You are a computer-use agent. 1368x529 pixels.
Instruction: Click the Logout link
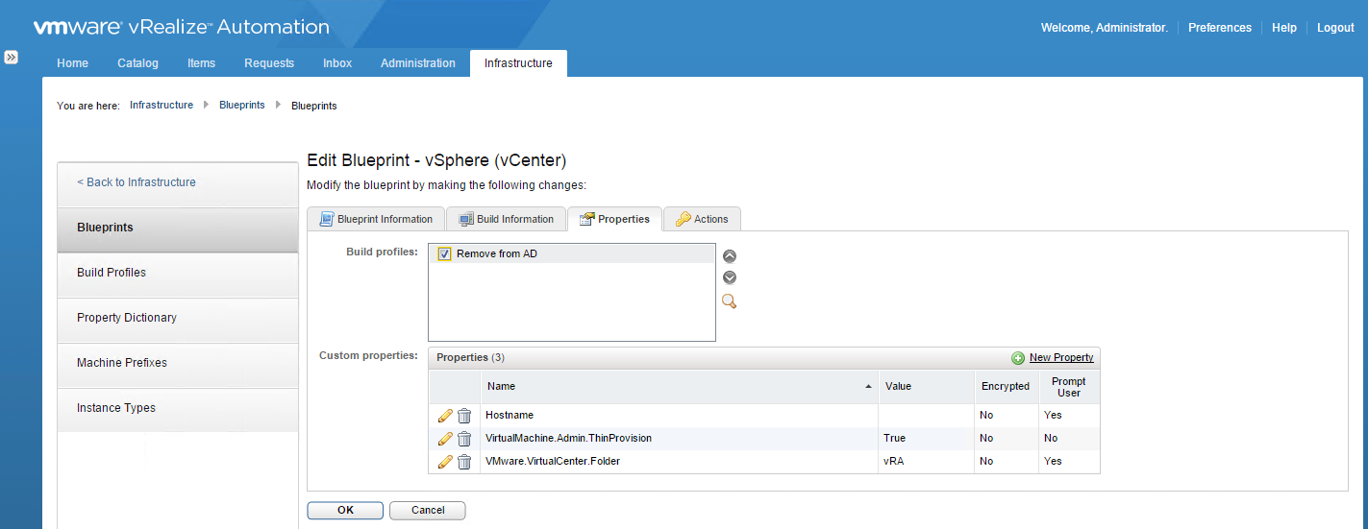(1335, 28)
